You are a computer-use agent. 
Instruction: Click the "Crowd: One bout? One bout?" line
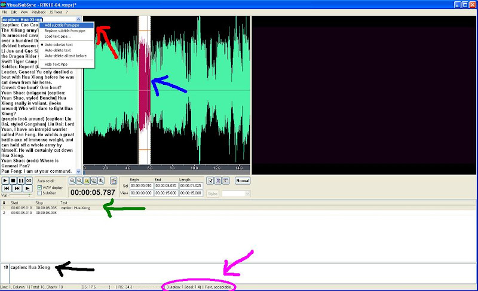[x=32, y=87]
